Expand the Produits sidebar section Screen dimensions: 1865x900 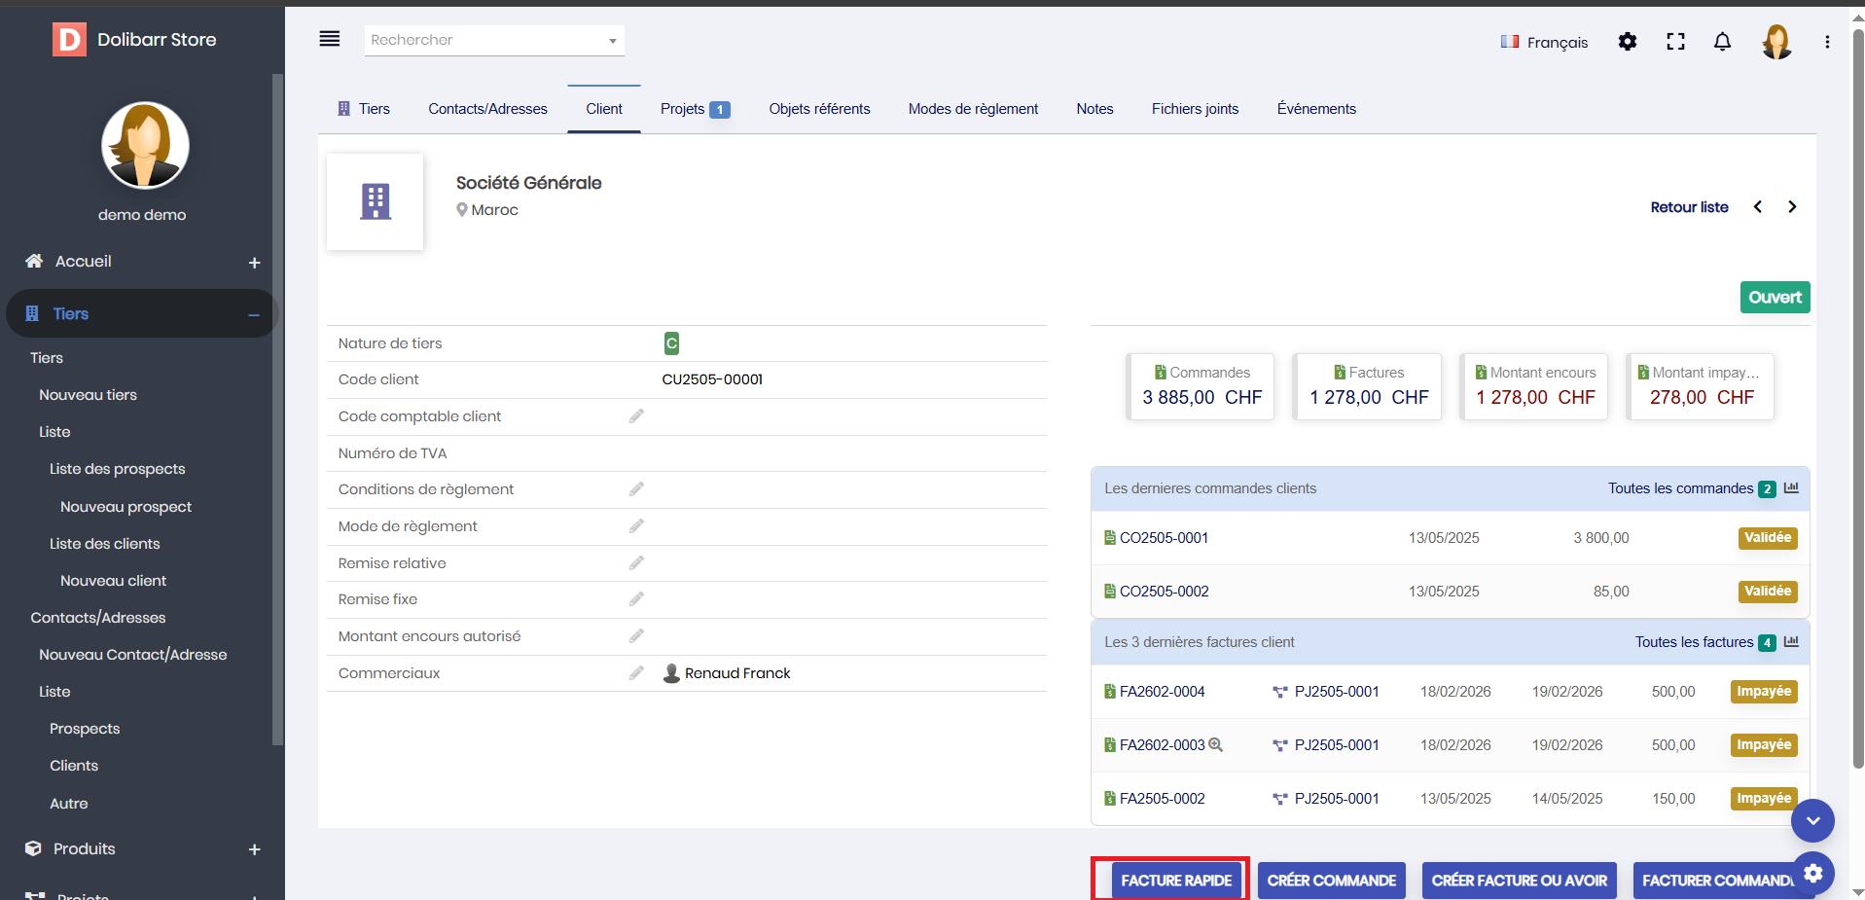click(x=254, y=849)
